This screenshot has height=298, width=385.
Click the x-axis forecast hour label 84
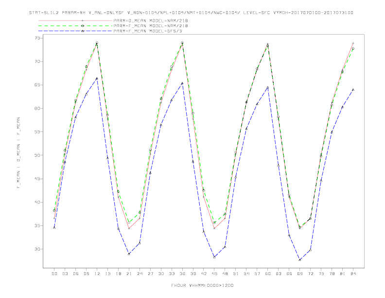click(x=353, y=274)
